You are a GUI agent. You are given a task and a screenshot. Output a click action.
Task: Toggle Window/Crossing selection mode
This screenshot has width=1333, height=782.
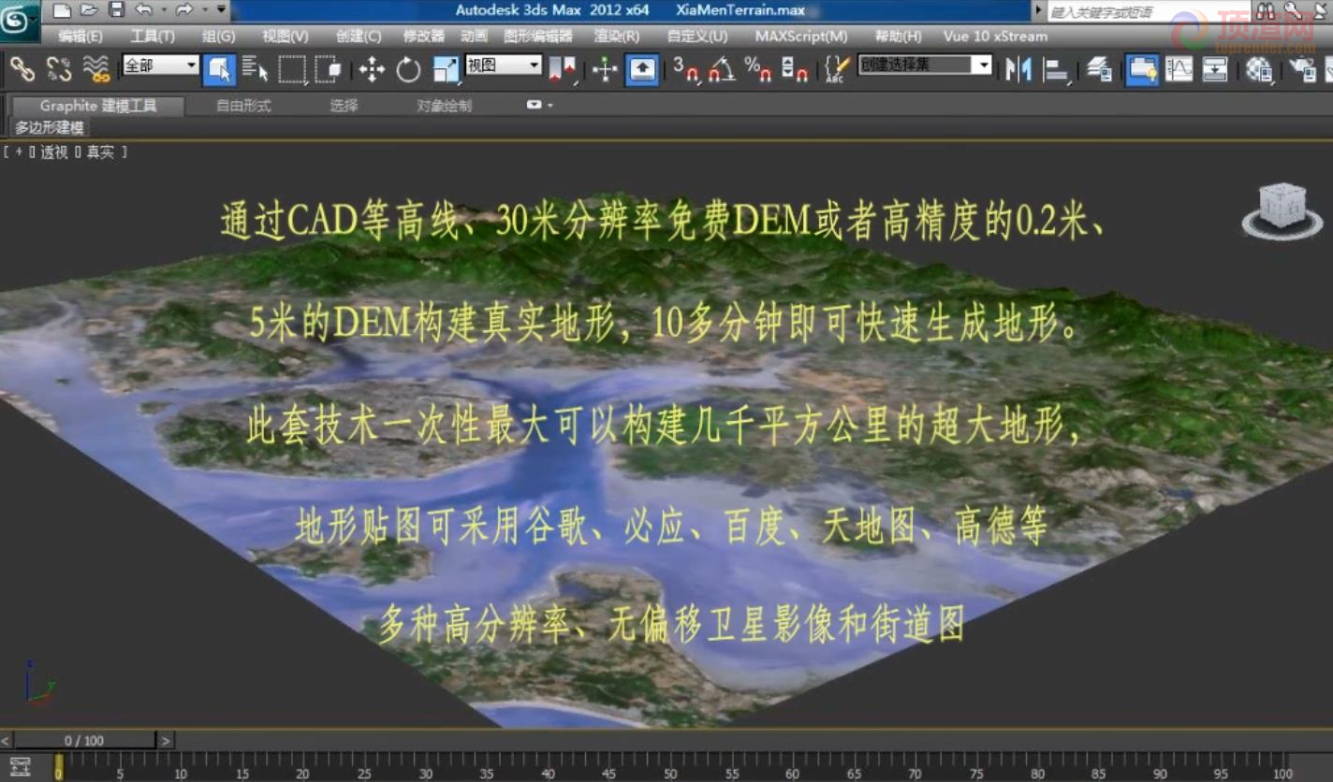pos(328,69)
